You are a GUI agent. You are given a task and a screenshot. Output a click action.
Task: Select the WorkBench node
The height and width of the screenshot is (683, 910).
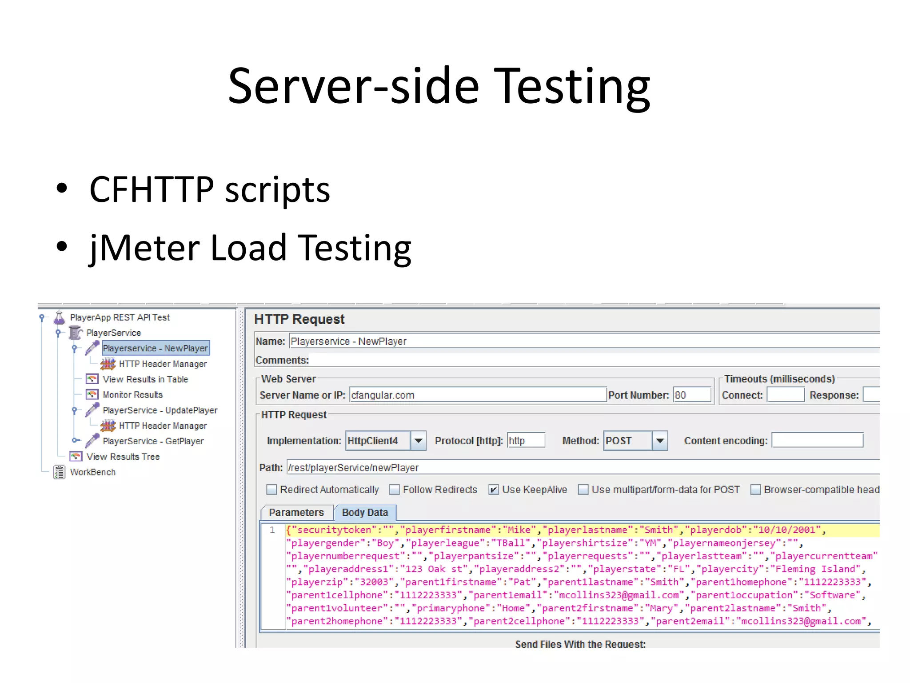click(92, 472)
